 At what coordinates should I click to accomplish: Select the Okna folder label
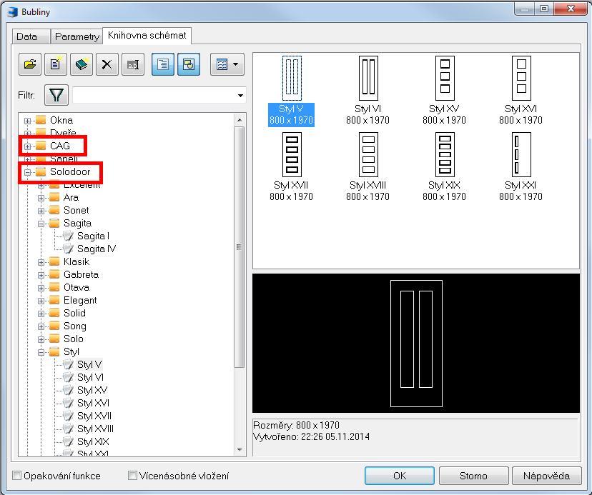pos(61,120)
